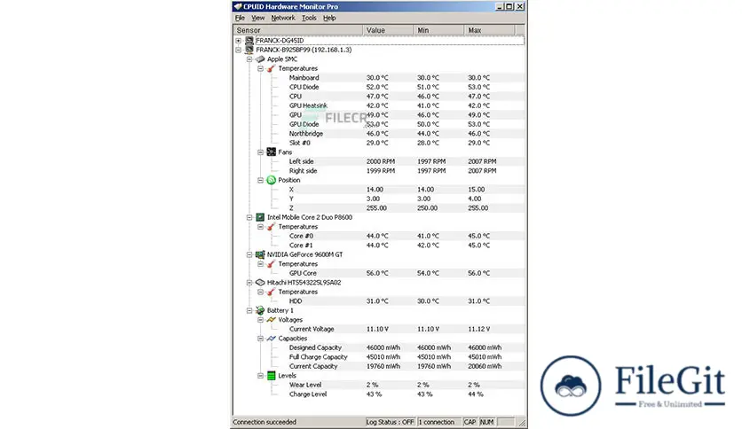742x429 pixels.
Task: Click the Battery 1 icon
Action: point(260,310)
